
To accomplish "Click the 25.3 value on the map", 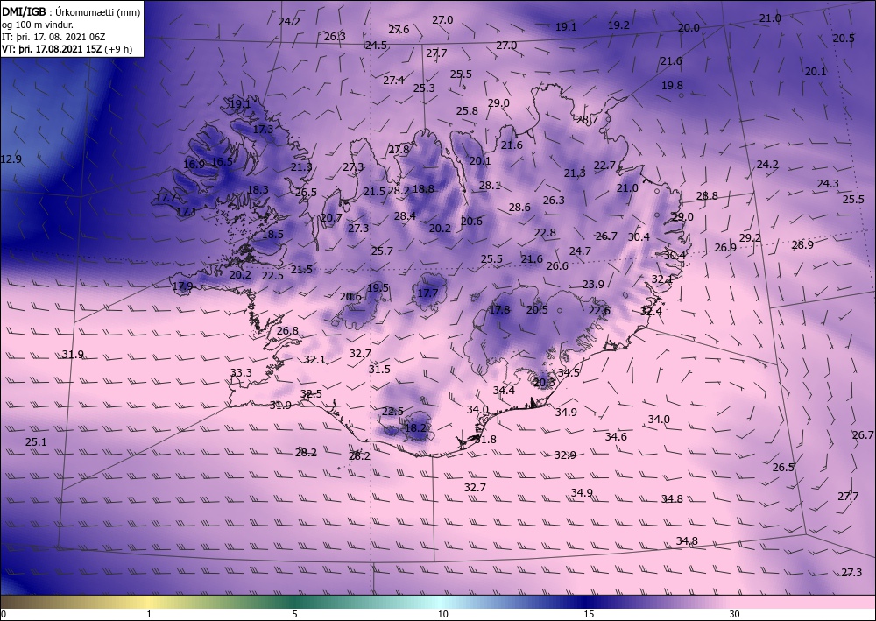I will 424,88.
